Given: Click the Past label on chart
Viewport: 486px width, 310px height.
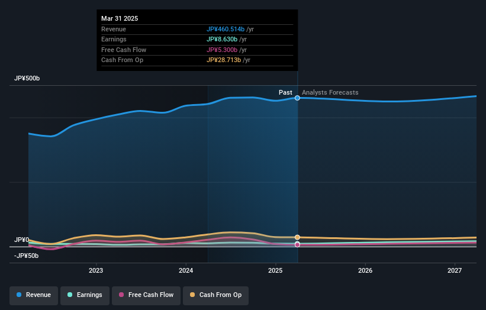Looking at the screenshot, I should click(x=285, y=92).
